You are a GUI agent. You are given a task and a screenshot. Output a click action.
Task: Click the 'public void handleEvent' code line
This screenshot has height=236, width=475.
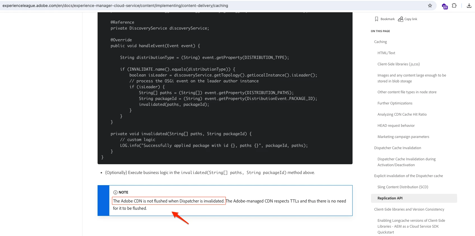tap(155, 46)
